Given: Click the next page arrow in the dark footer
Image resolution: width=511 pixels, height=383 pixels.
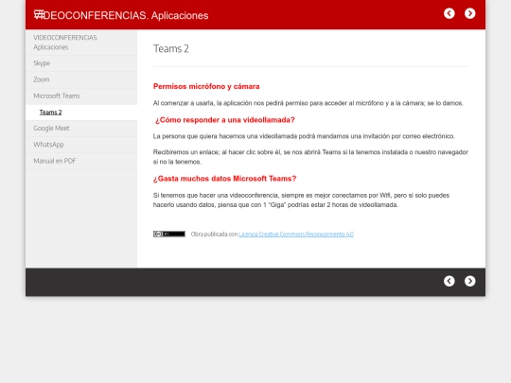Looking at the screenshot, I should (469, 281).
